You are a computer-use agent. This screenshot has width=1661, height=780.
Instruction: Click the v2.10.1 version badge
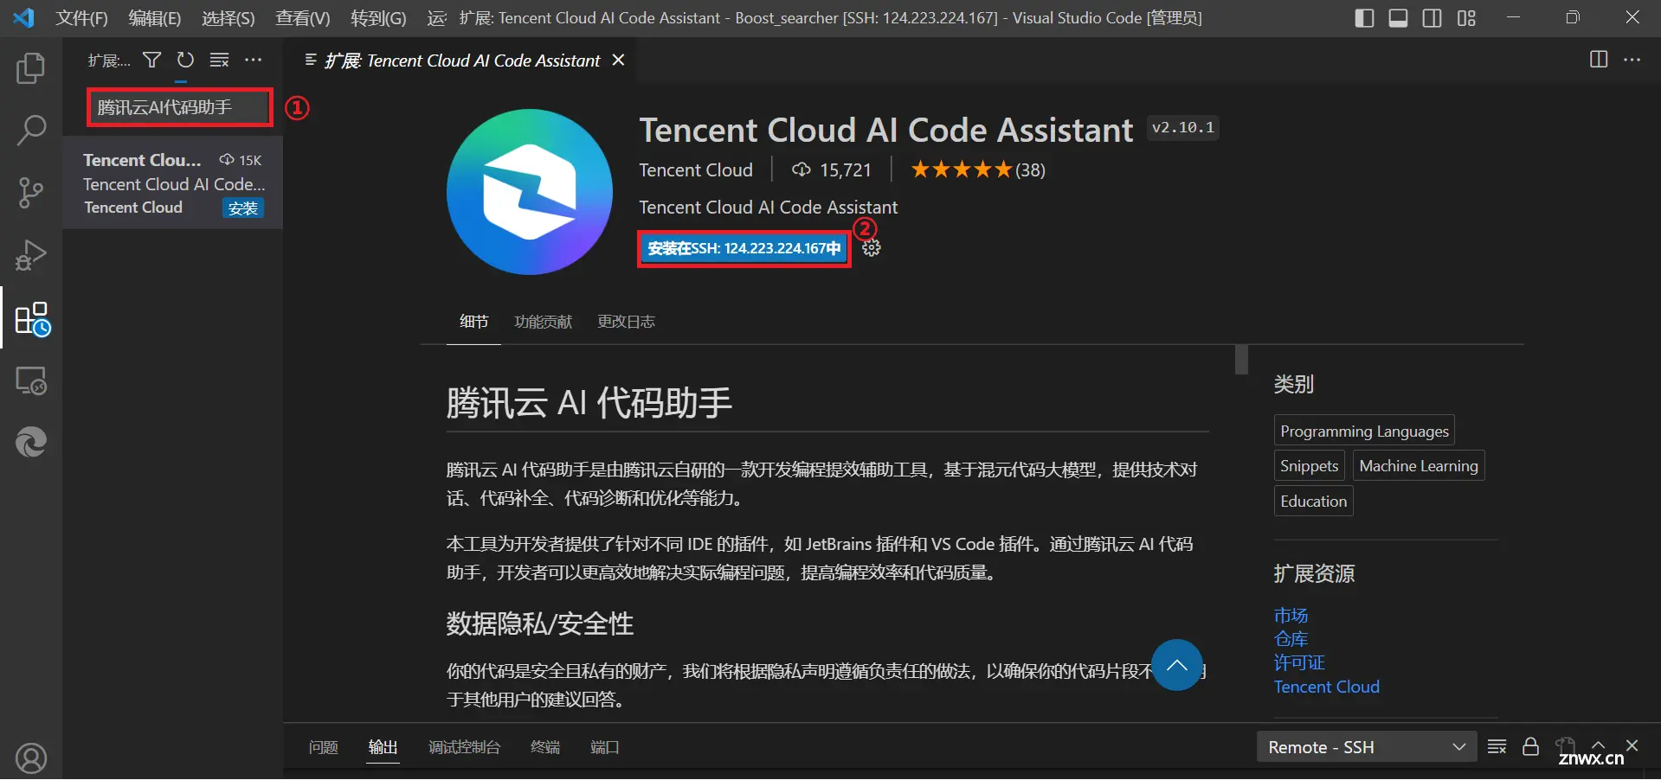pyautogui.click(x=1182, y=128)
